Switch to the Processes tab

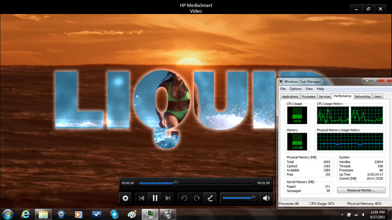tap(309, 97)
